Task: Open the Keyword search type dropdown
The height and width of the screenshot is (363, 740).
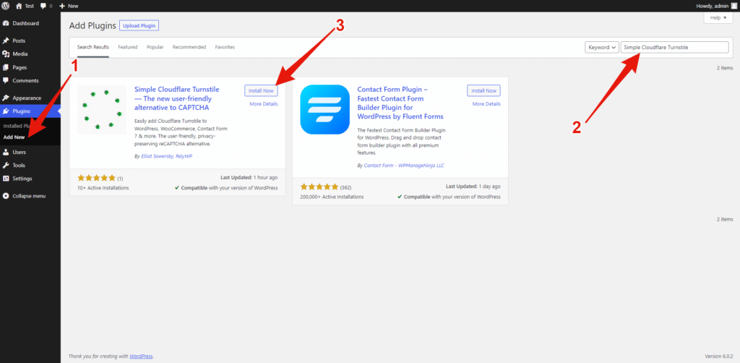Action: pos(602,47)
